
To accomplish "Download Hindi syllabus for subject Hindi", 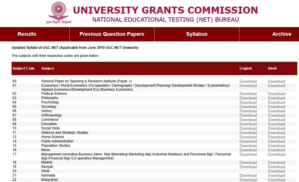I will (276, 171).
